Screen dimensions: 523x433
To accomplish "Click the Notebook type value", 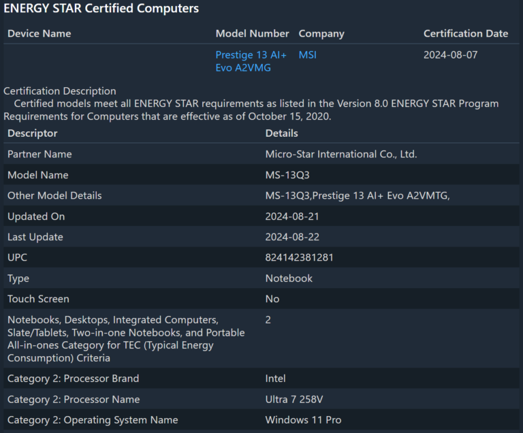I will [289, 278].
